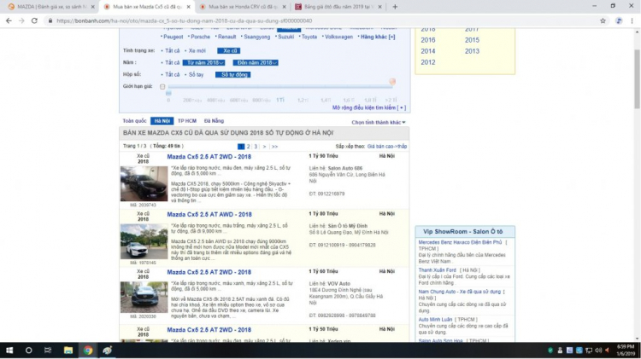
Task: Close the MAZDA Đánh giá xe tab
Action: tap(93, 7)
